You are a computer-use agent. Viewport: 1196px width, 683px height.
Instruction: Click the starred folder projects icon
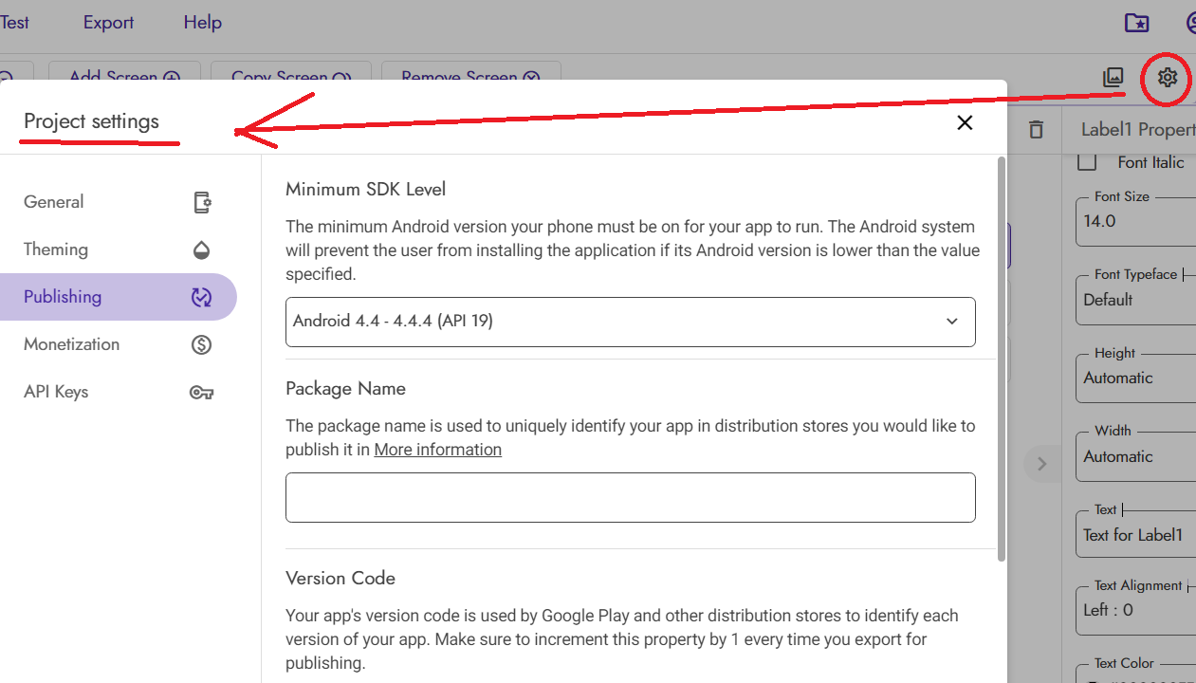point(1136,23)
